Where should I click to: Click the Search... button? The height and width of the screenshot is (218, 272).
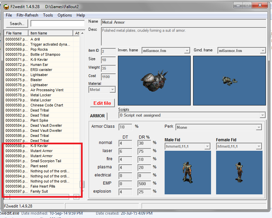point(17,24)
